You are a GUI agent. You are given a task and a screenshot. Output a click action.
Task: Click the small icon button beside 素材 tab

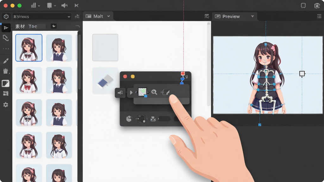(54, 26)
